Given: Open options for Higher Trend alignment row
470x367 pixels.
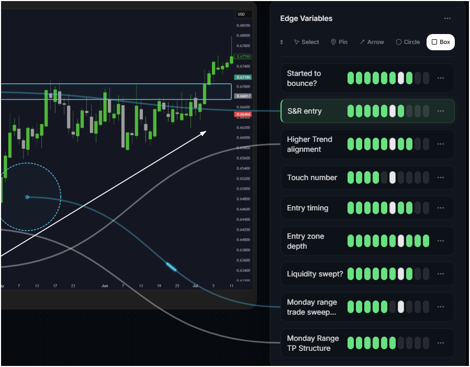Looking at the screenshot, I should click(x=440, y=144).
